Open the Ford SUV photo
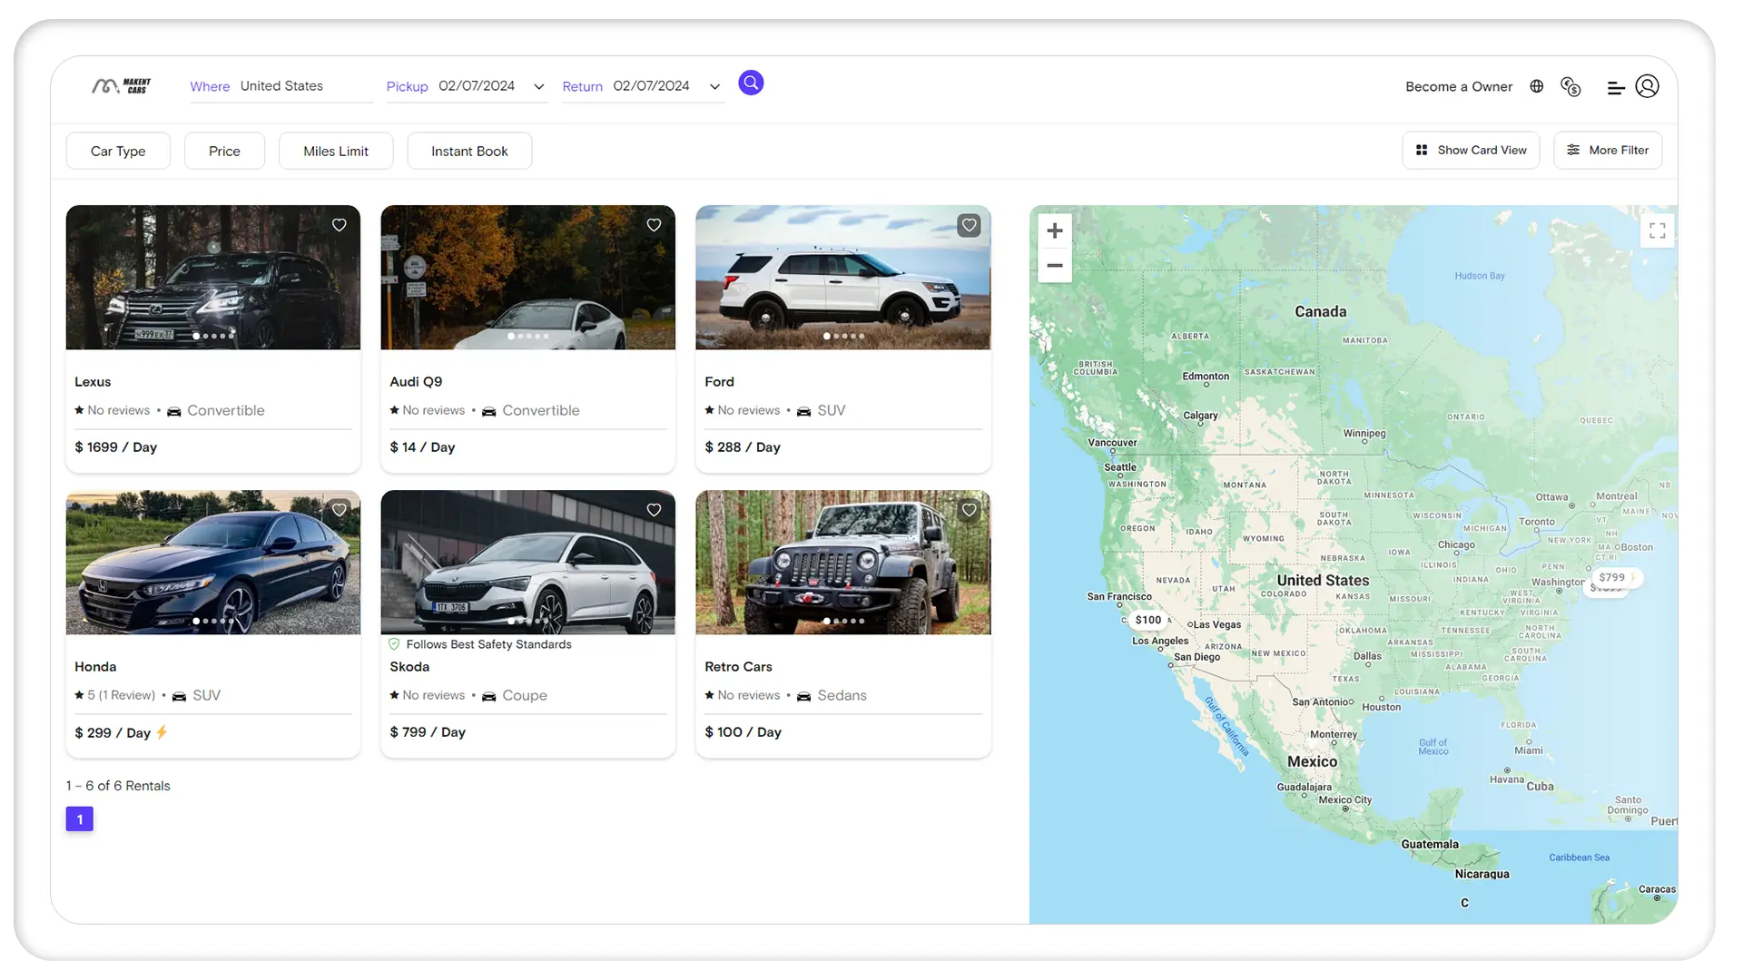Screen dimensions: 1743x980 [842, 277]
